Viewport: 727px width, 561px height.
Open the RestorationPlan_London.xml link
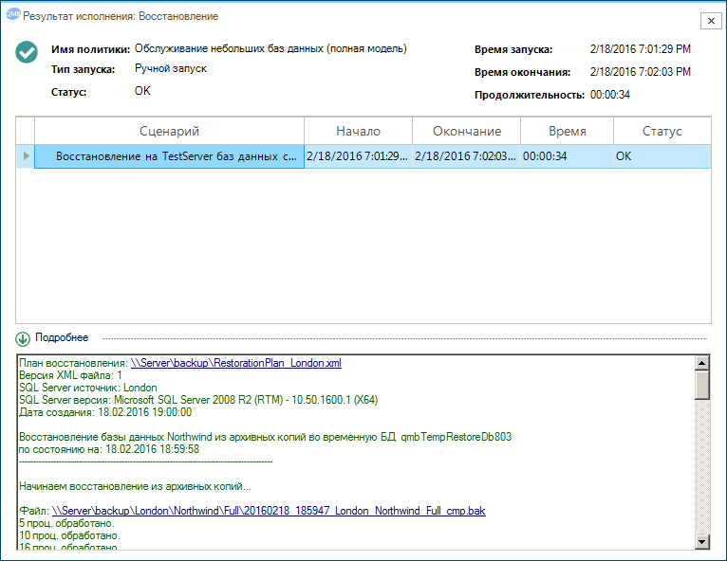[x=236, y=363]
